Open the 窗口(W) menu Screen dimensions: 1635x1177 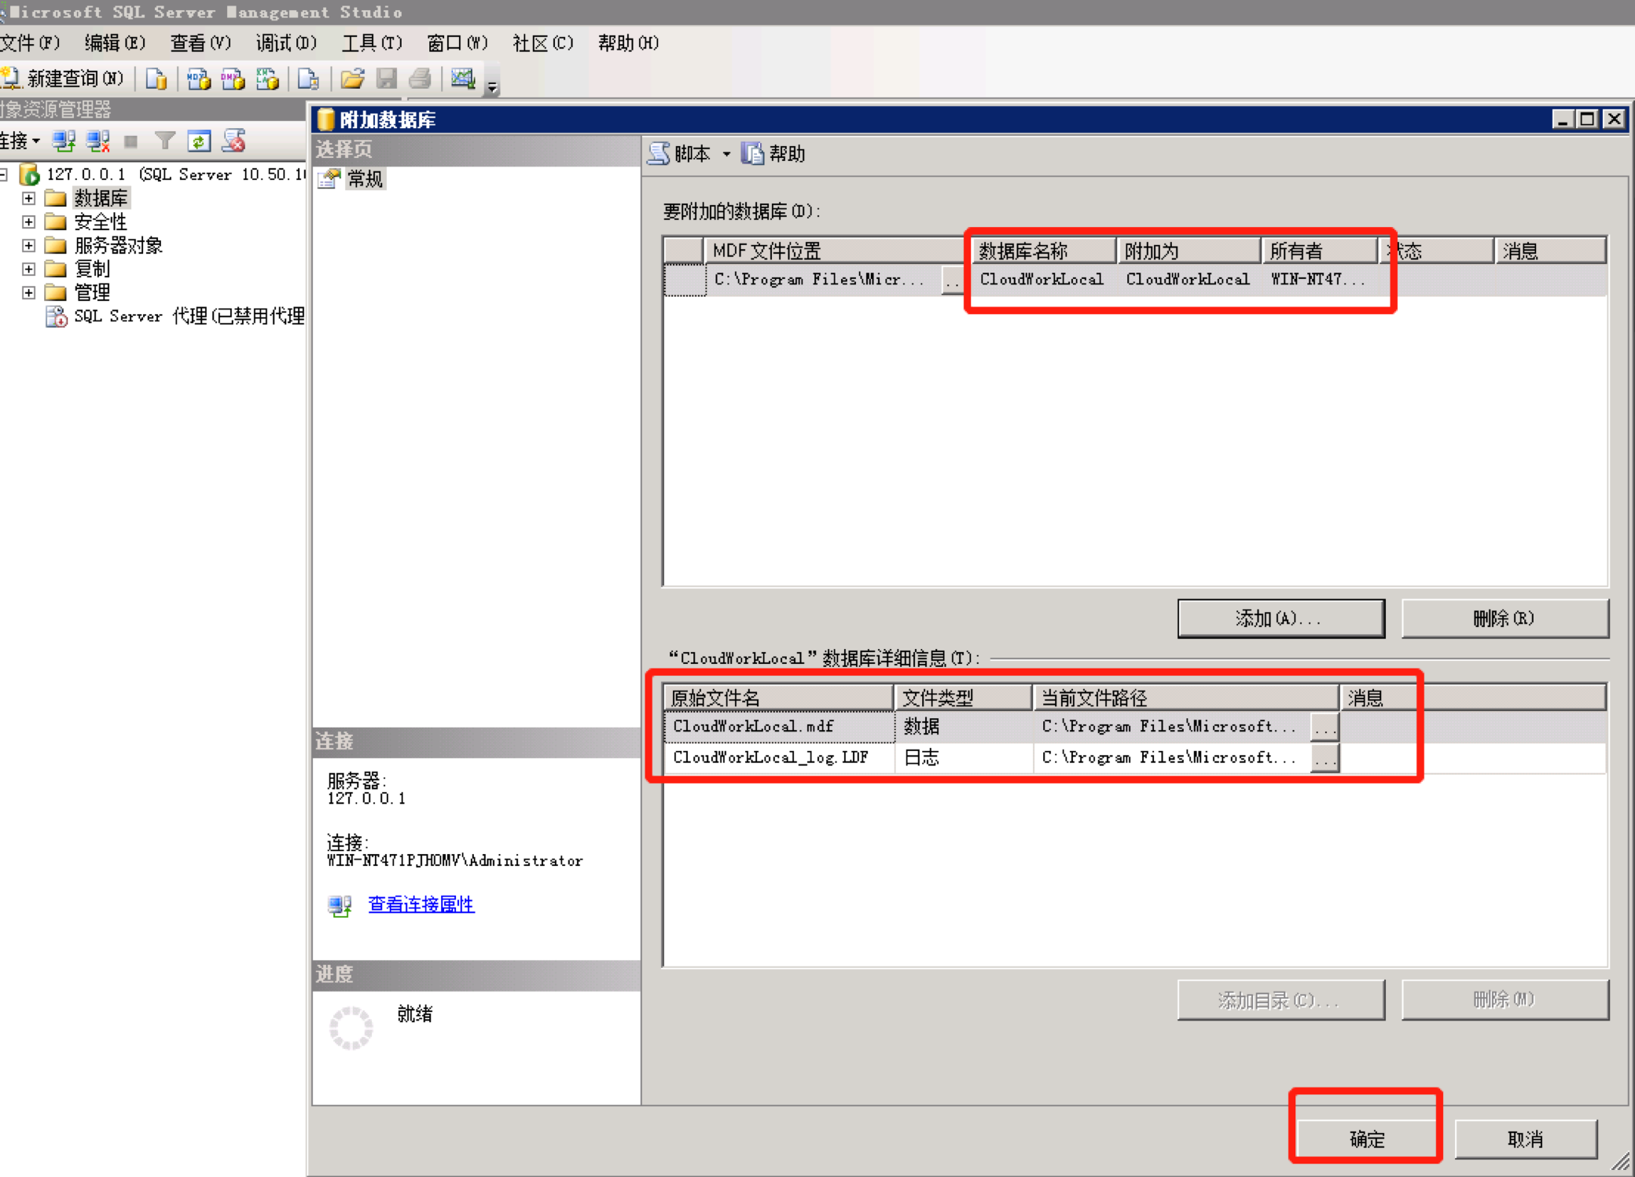click(x=457, y=42)
